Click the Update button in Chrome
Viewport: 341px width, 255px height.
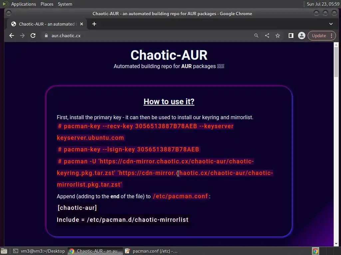pyautogui.click(x=319, y=36)
